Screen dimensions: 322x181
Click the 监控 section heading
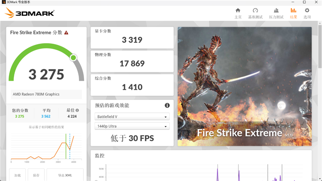click(99, 156)
